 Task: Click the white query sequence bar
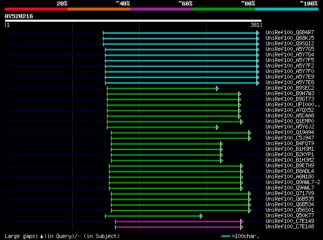point(133,21)
